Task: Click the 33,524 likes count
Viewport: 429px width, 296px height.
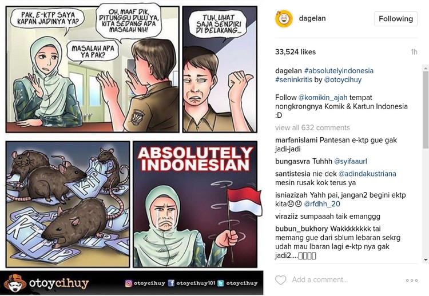Action: (x=296, y=52)
